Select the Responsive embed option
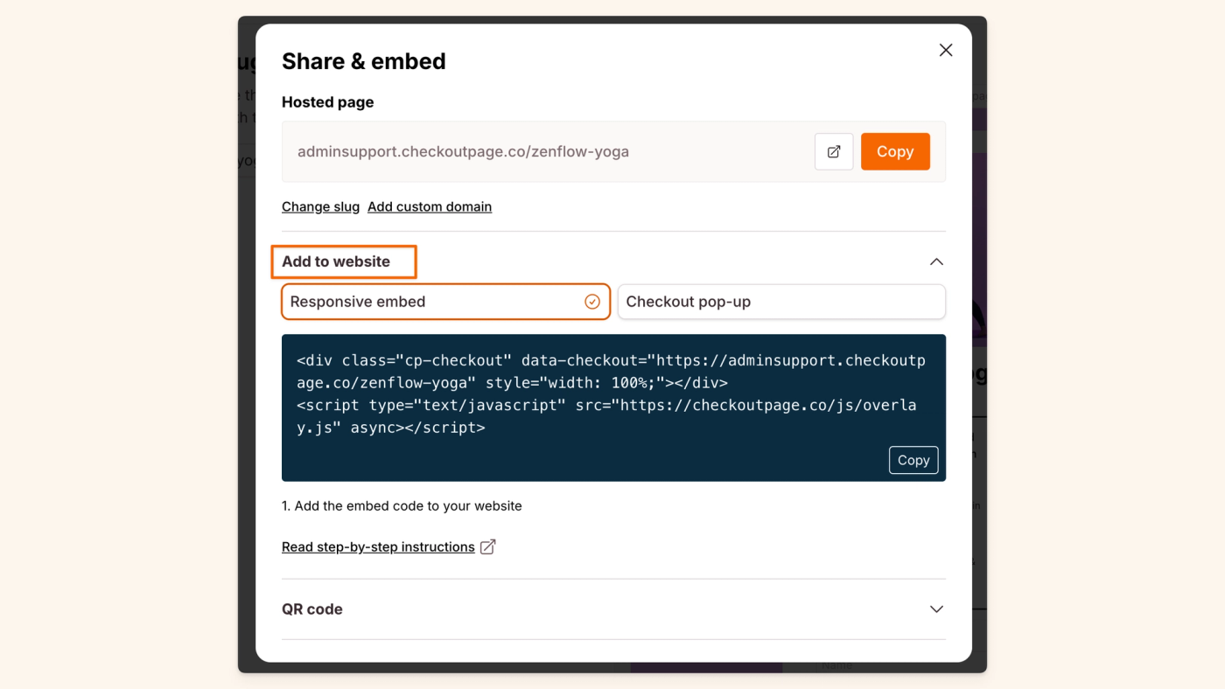 (445, 302)
